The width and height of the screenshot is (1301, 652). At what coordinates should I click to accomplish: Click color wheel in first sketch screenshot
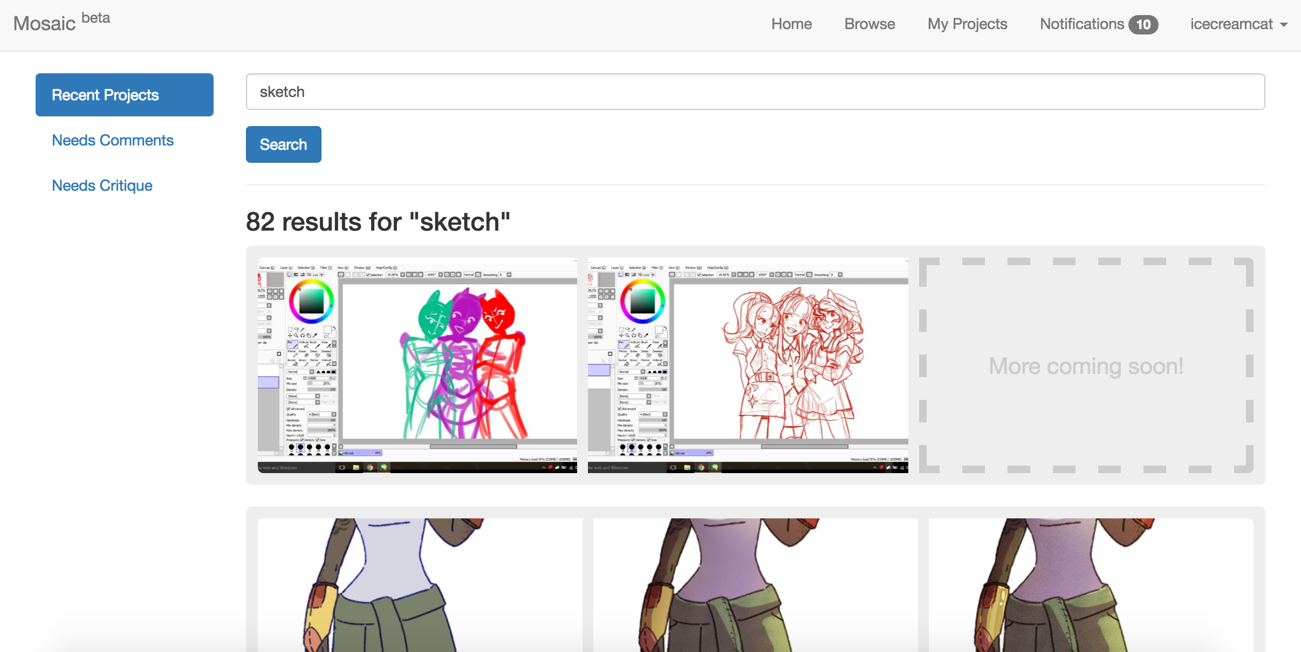pyautogui.click(x=311, y=301)
